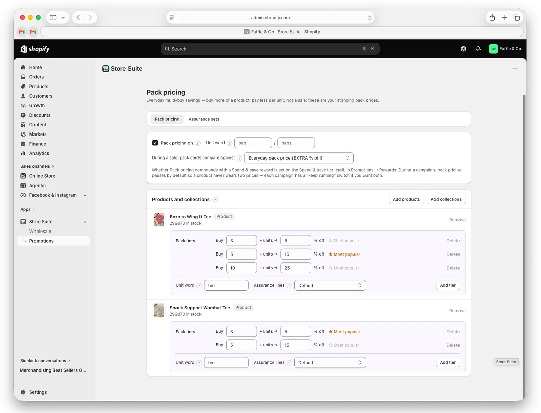The image size is (541, 413).
Task: Unmark Snack Support Wombat 5% tier most popular
Action: tap(344, 332)
